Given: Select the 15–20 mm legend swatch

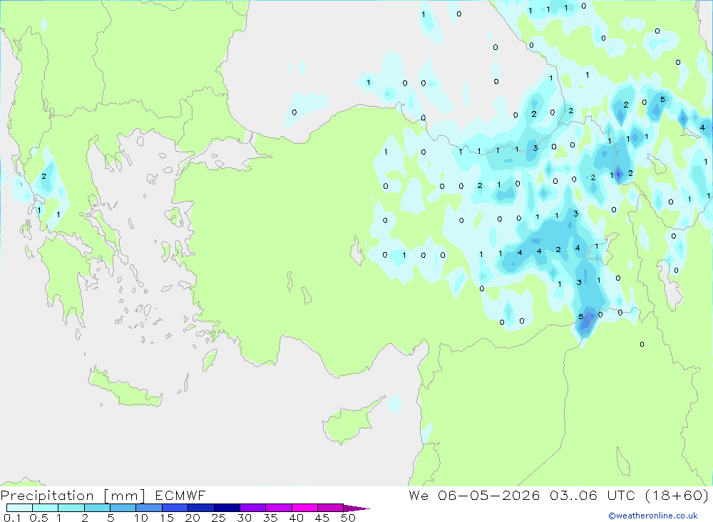Looking at the screenshot, I should tap(175, 508).
